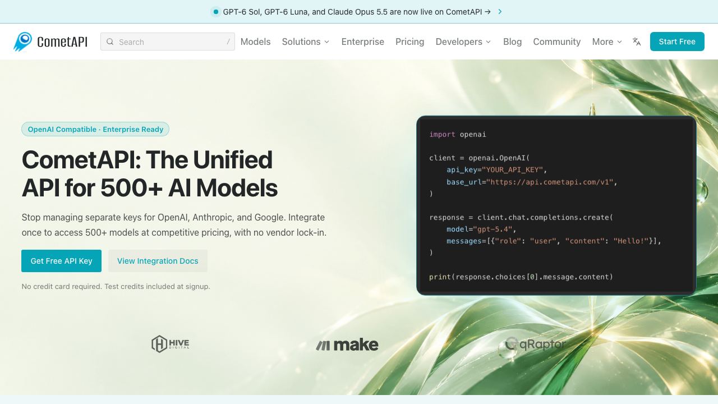718x404 pixels.
Task: Expand the Solutions dropdown menu
Action: click(306, 42)
